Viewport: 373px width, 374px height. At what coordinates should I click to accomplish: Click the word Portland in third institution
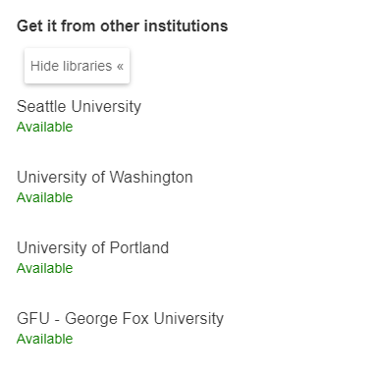pos(139,248)
